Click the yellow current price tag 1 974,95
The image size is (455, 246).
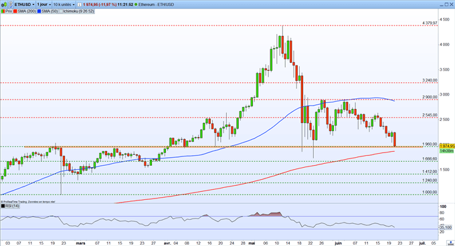pyautogui.click(x=447, y=146)
